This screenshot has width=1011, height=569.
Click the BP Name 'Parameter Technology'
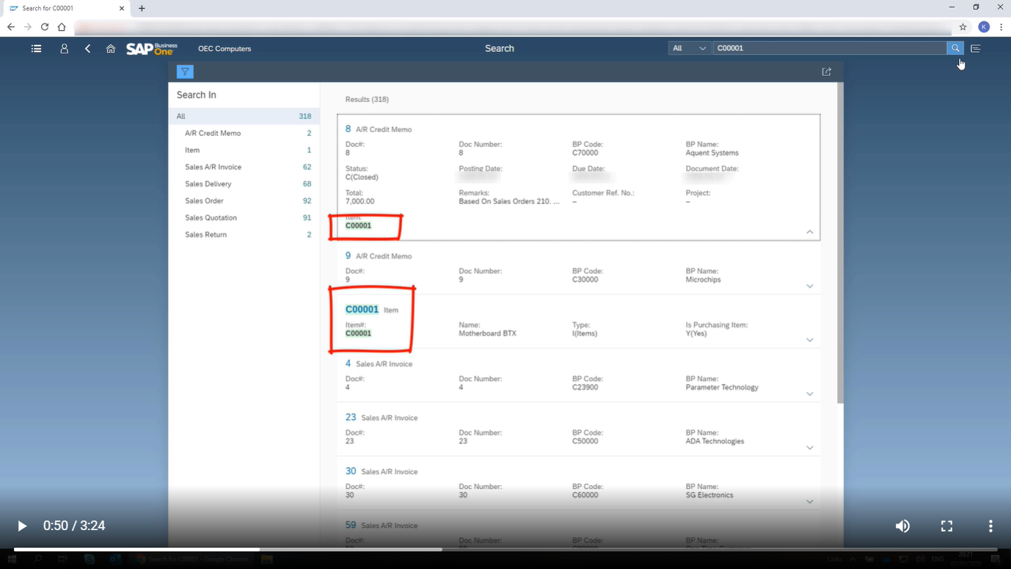(x=722, y=388)
